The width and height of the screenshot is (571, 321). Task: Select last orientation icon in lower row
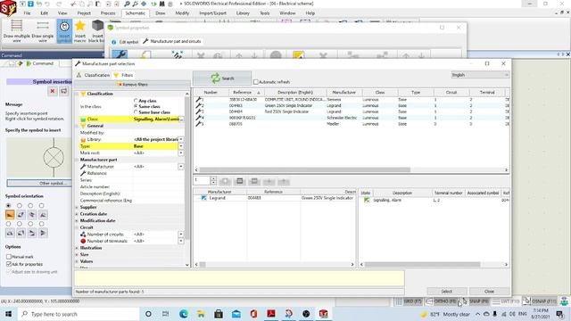click(x=43, y=233)
